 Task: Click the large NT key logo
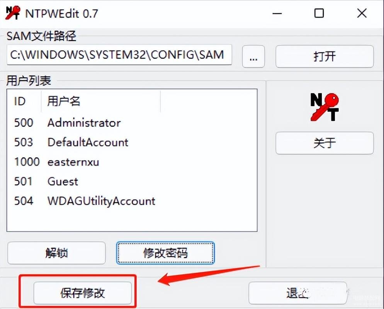[x=325, y=107]
